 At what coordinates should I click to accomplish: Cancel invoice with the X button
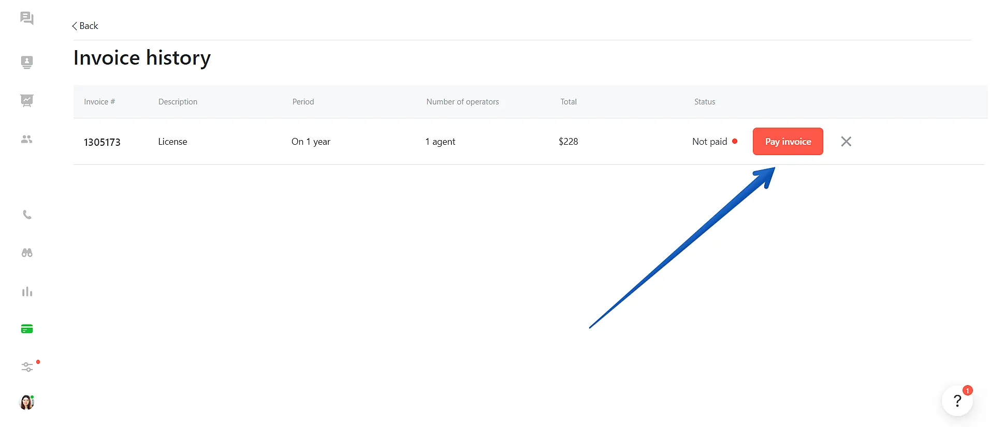[x=846, y=141]
